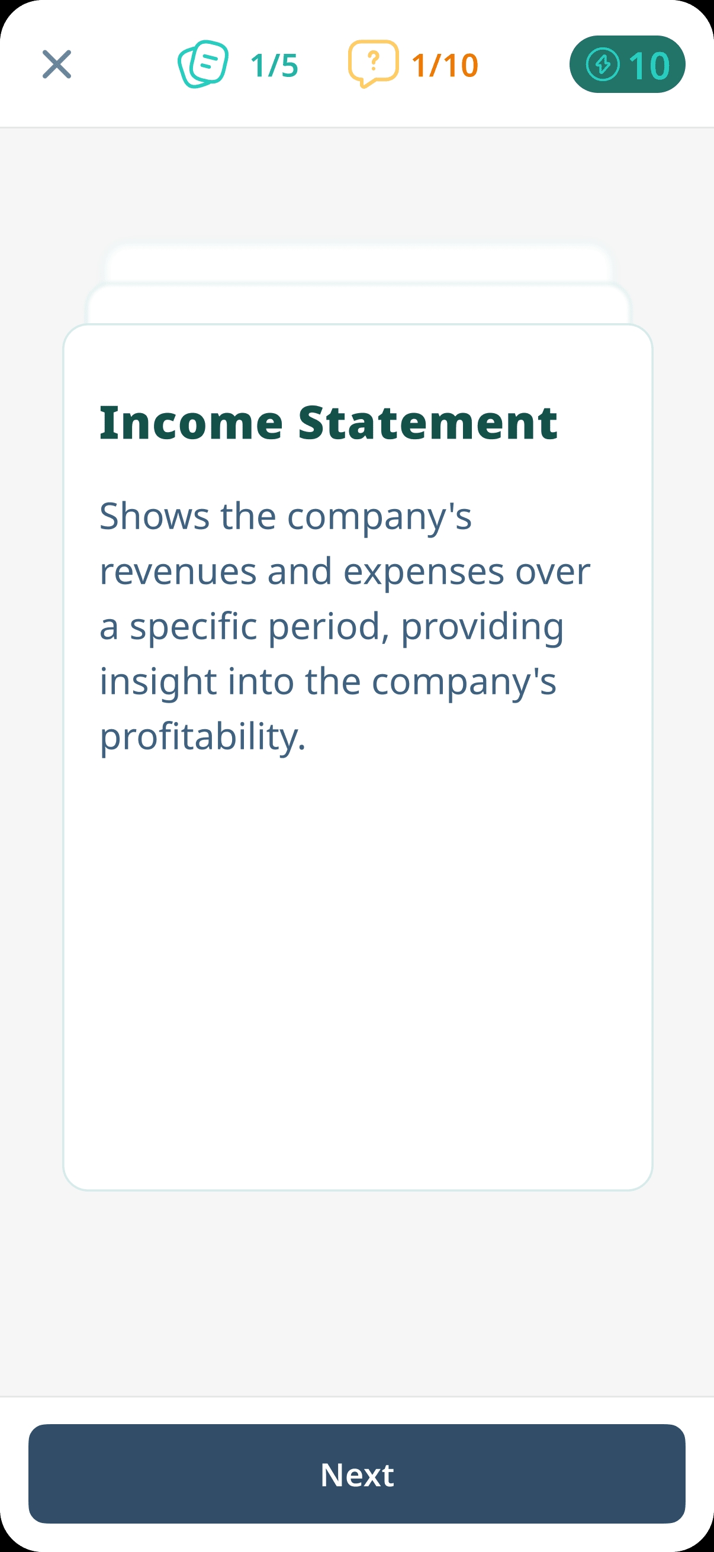The height and width of the screenshot is (1552, 714).
Task: Tap the teal flashcards icon
Action: [203, 65]
